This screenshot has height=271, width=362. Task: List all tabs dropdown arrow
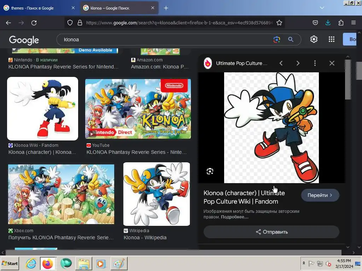pyautogui.click(x=322, y=8)
